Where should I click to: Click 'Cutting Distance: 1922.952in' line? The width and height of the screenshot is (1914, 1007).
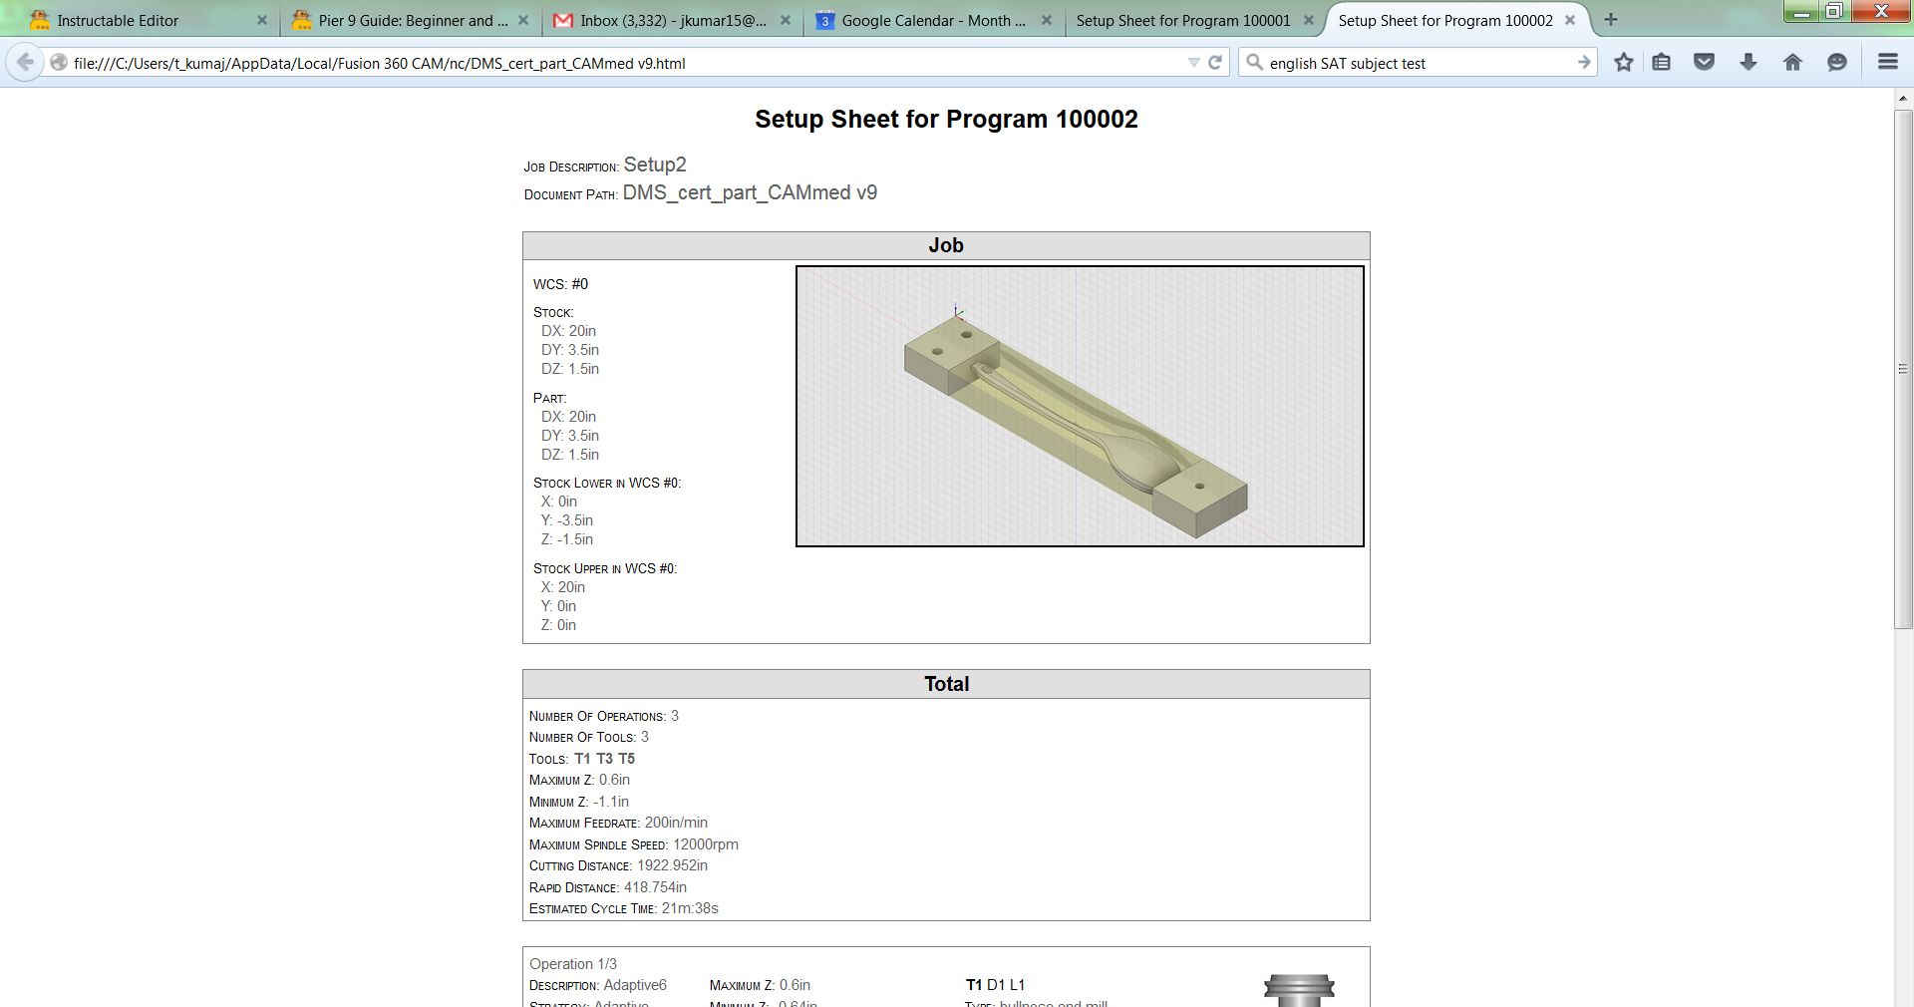(618, 865)
